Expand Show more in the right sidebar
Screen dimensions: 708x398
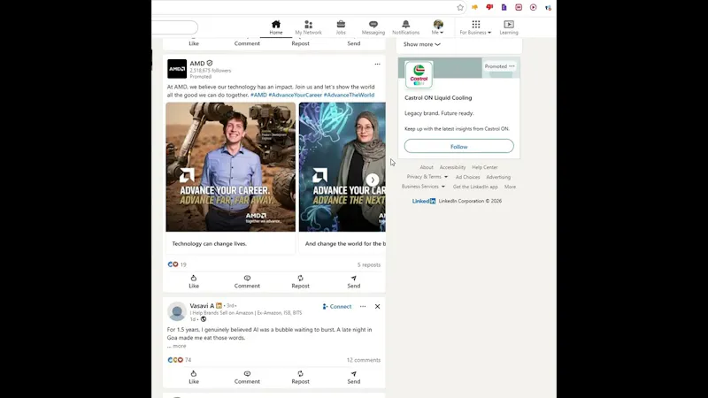point(421,44)
